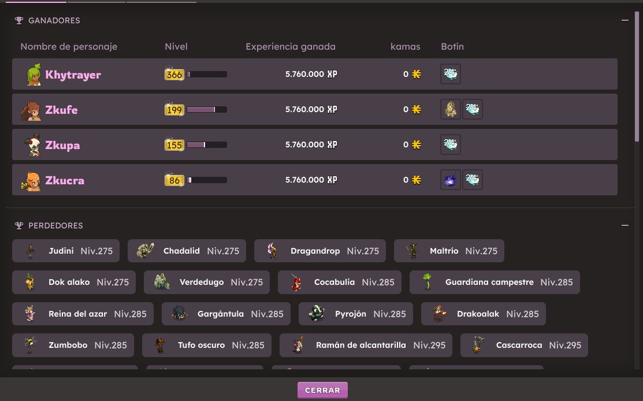Screen dimensions: 643x401
Task: Click the Reina del azar monster icon
Action: 30,314
